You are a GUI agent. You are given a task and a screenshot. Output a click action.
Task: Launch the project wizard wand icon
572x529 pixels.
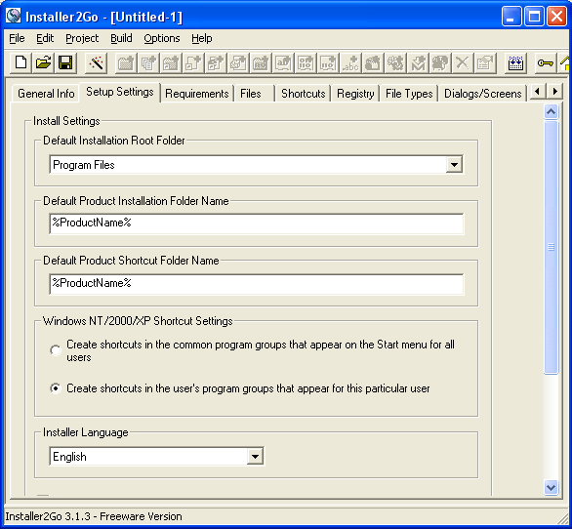tap(97, 62)
